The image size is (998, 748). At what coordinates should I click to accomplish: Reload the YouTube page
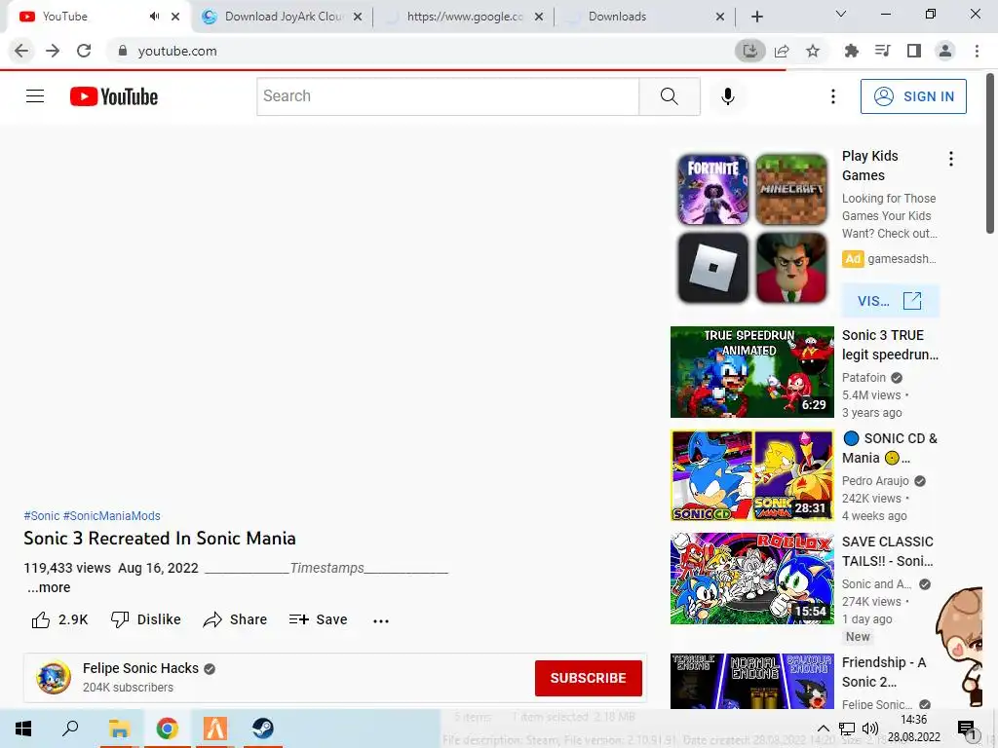coord(84,51)
